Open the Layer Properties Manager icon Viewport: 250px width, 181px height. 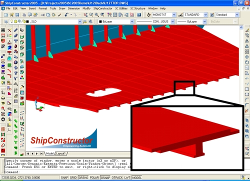(6, 21)
